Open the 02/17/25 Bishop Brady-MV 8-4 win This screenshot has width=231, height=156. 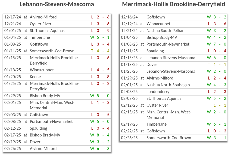[x=45, y=135]
